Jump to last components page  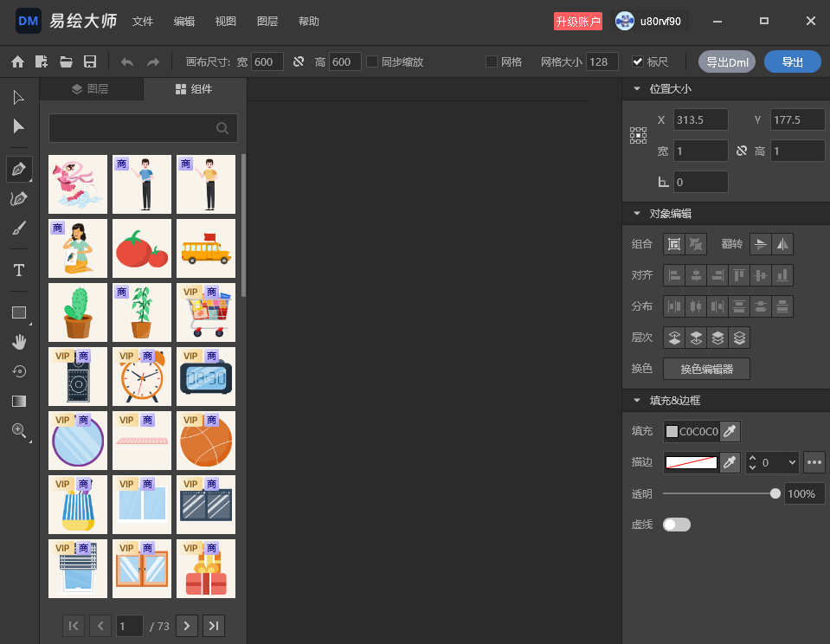(x=214, y=626)
